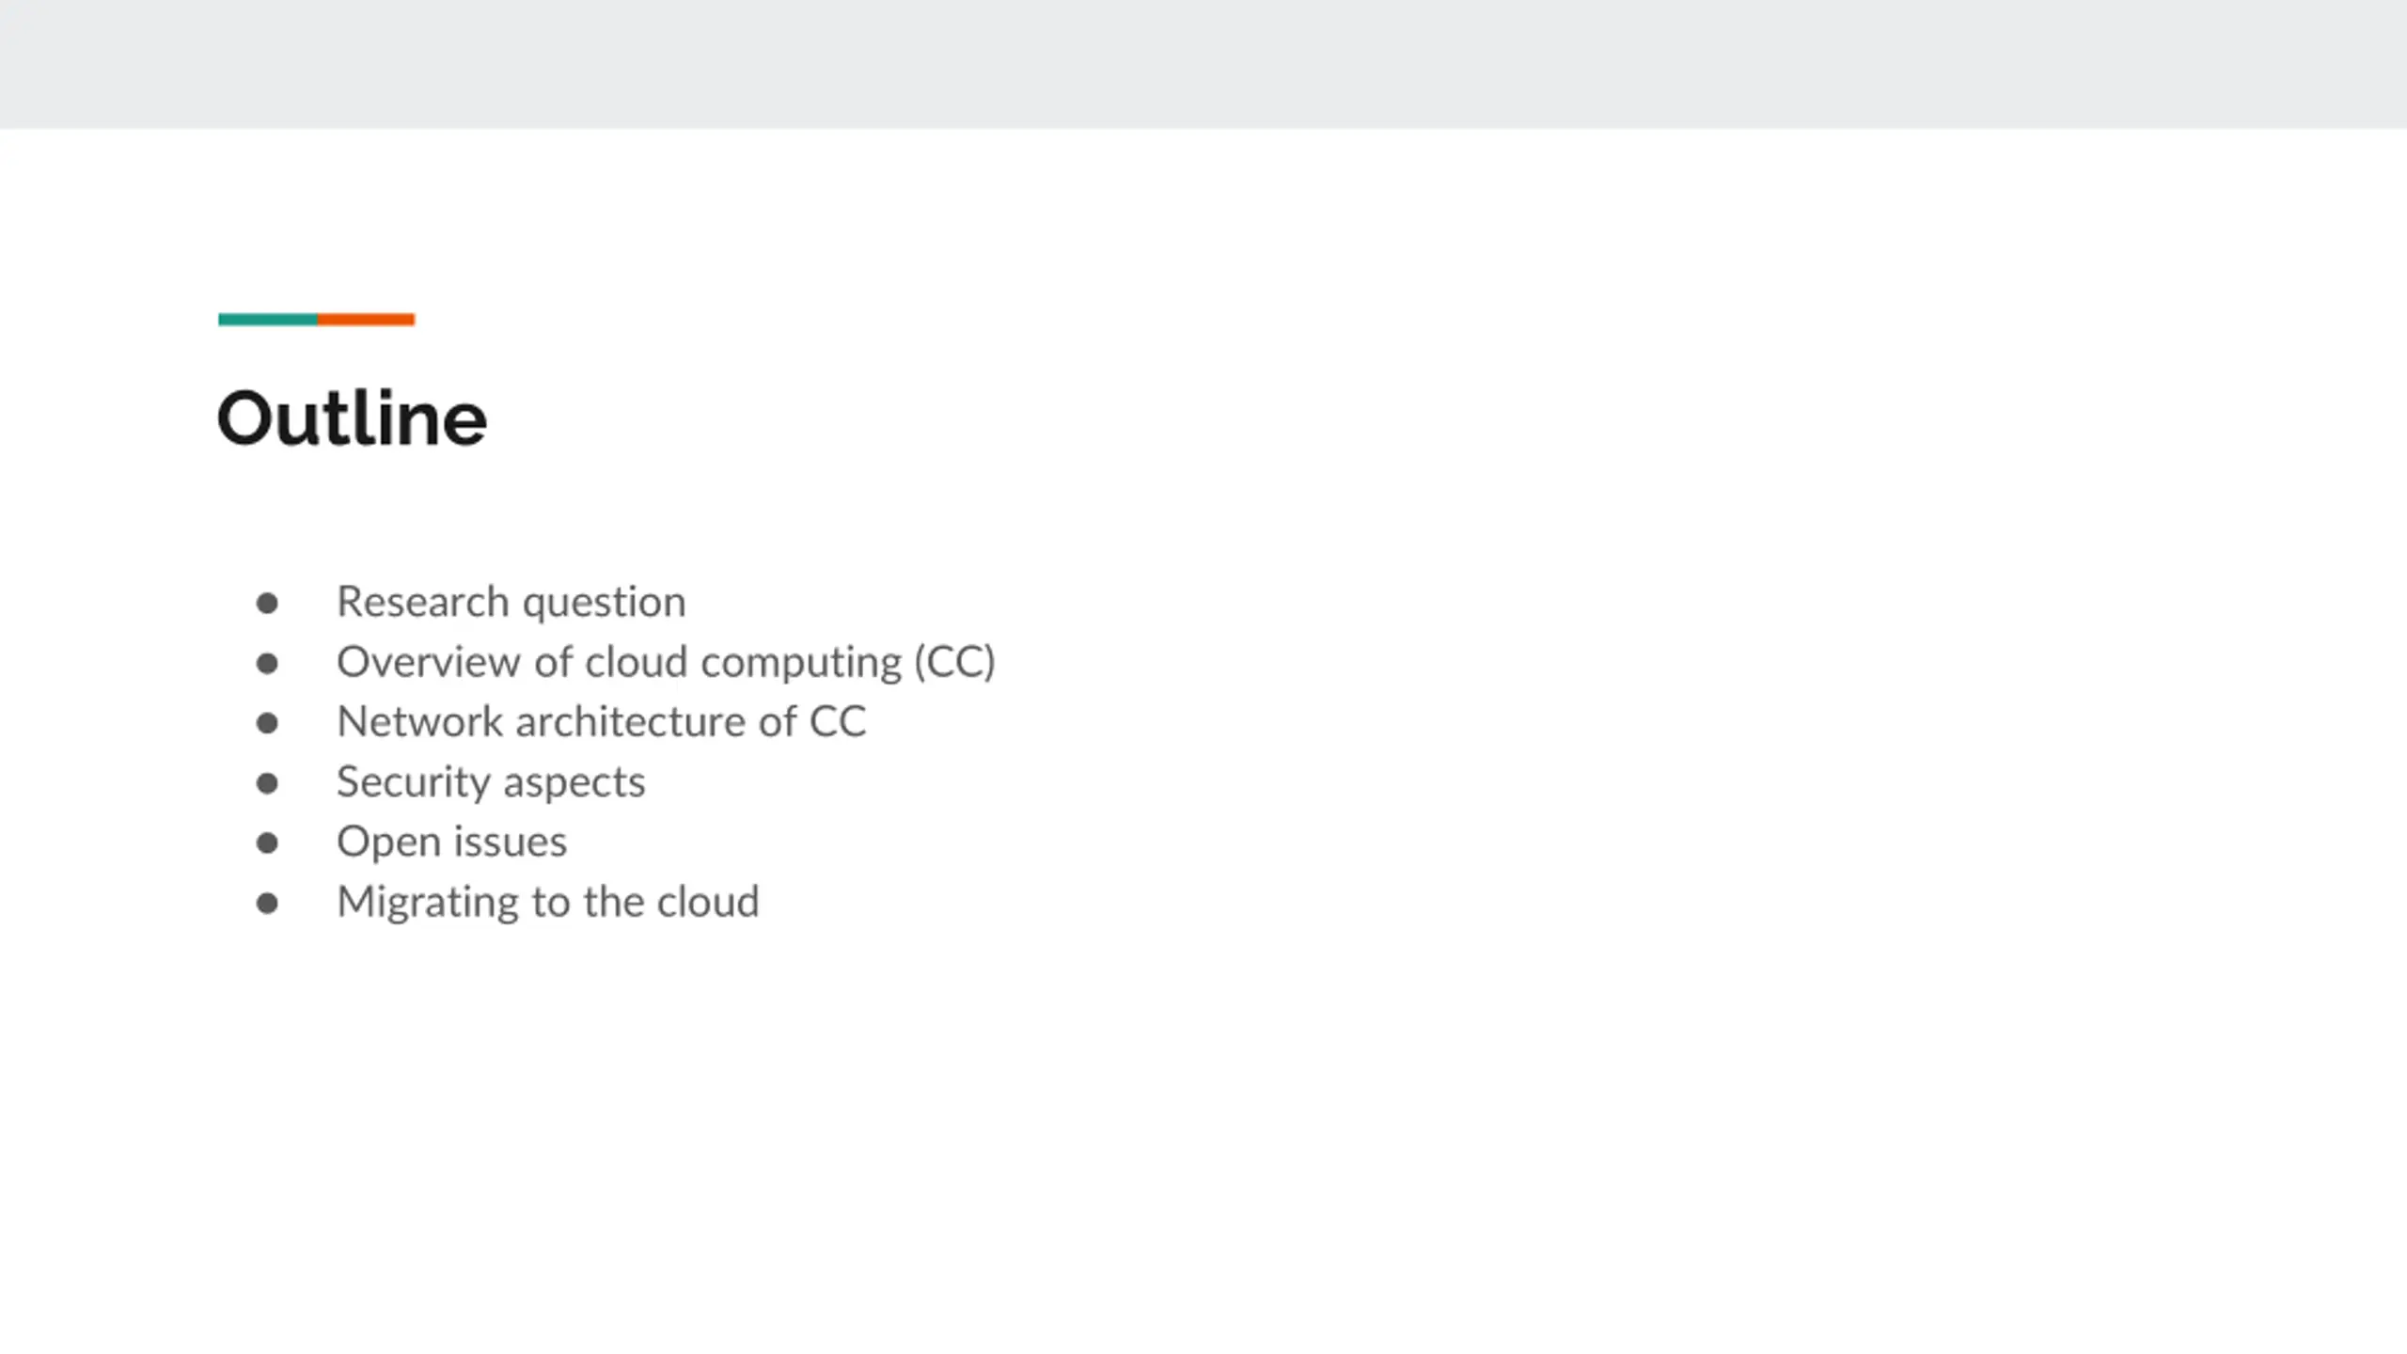
Task: Select the Overview of cloud computing line
Action: pyautogui.click(x=666, y=663)
